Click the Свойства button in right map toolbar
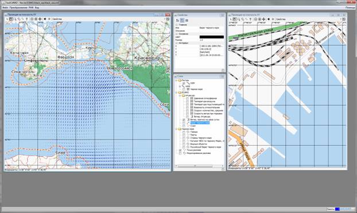The width and height of the screenshot is (357, 213). point(281,19)
